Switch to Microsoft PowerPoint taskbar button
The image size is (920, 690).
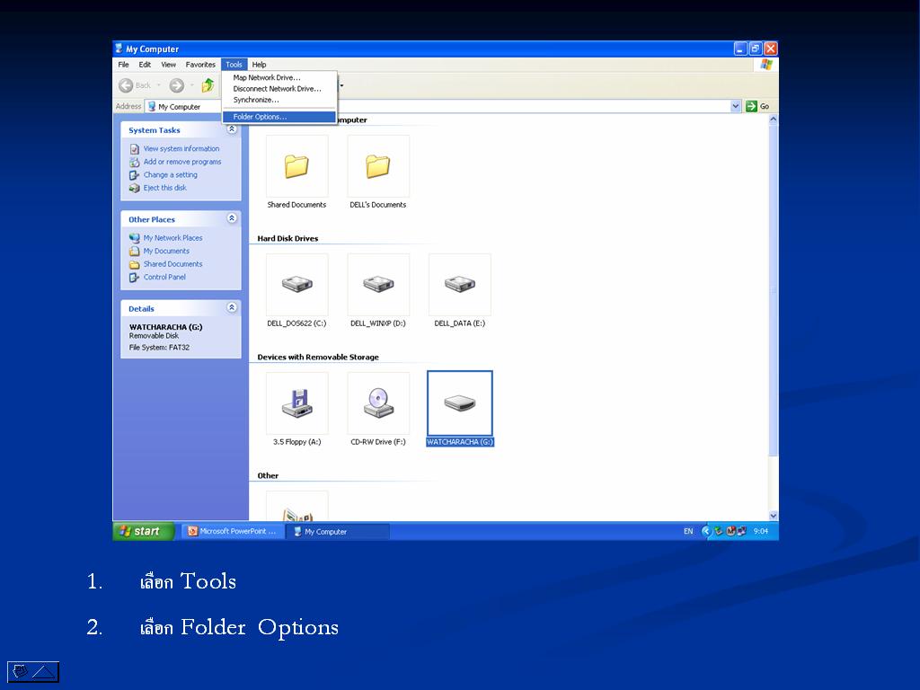(x=233, y=531)
